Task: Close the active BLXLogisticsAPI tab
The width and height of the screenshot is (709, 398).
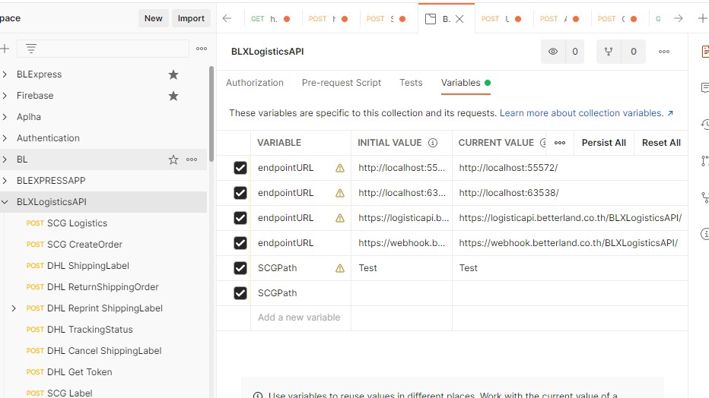Action: pyautogui.click(x=459, y=19)
